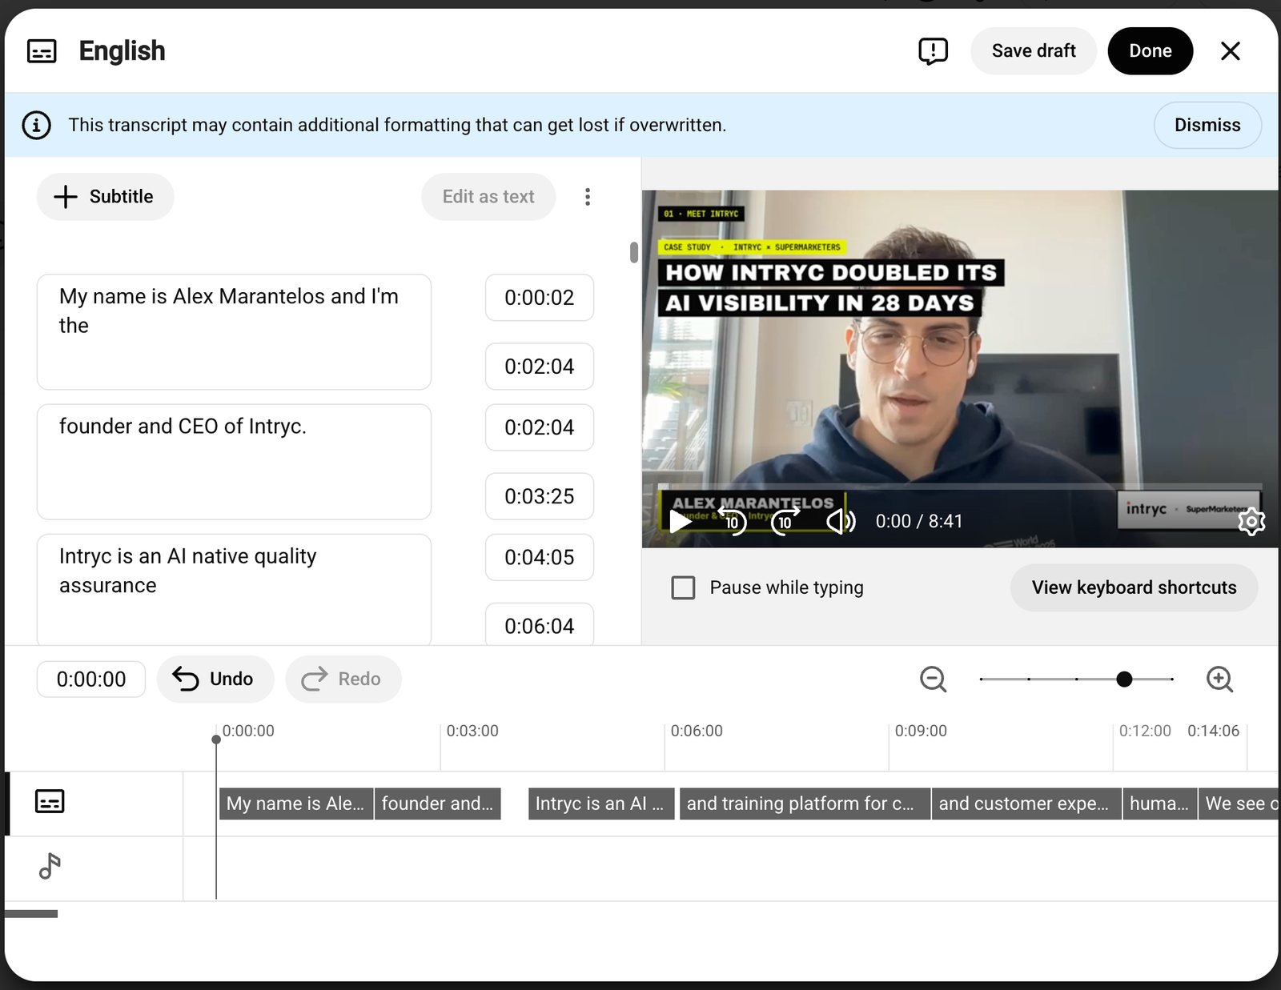Add a new Subtitle

(x=105, y=197)
